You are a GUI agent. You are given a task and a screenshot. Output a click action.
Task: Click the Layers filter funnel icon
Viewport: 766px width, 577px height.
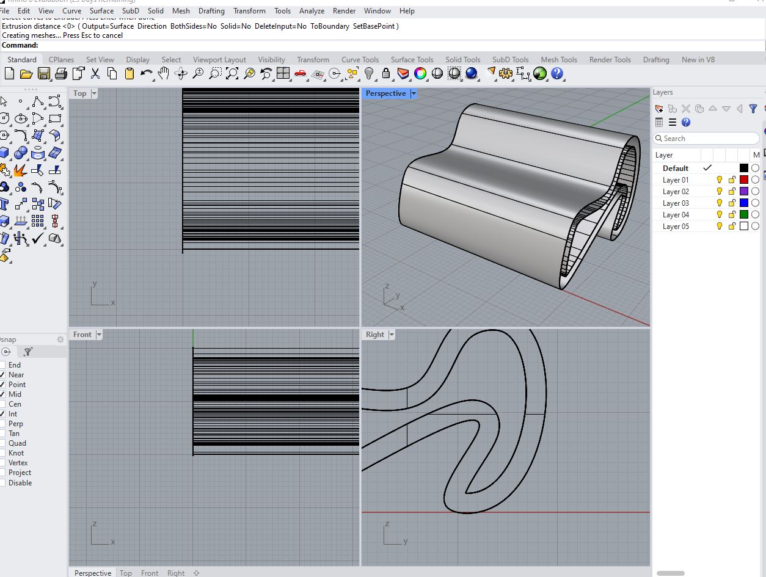[x=753, y=109]
